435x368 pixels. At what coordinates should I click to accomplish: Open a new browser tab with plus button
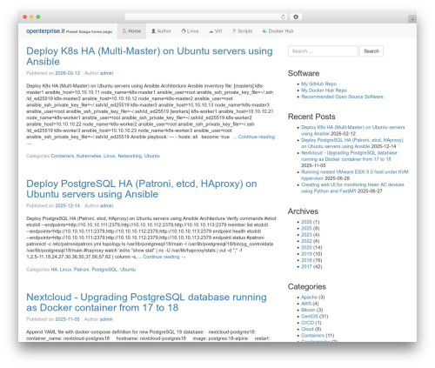coord(412,19)
